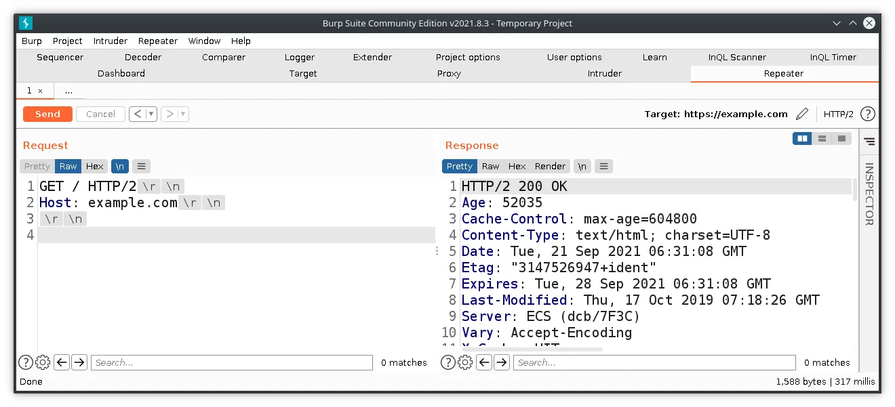The image size is (895, 407).
Task: Switch response view to Raw
Action: 491,166
